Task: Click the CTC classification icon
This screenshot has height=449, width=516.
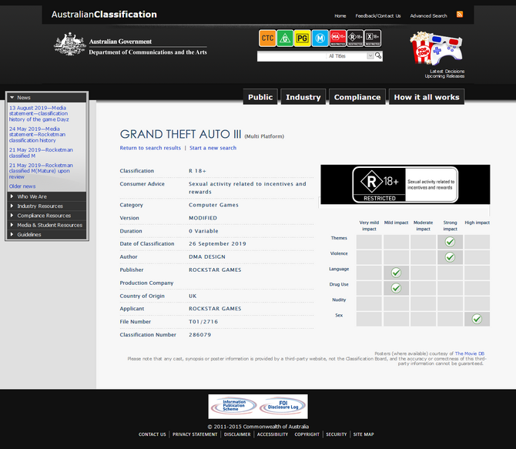Action: pyautogui.click(x=267, y=38)
